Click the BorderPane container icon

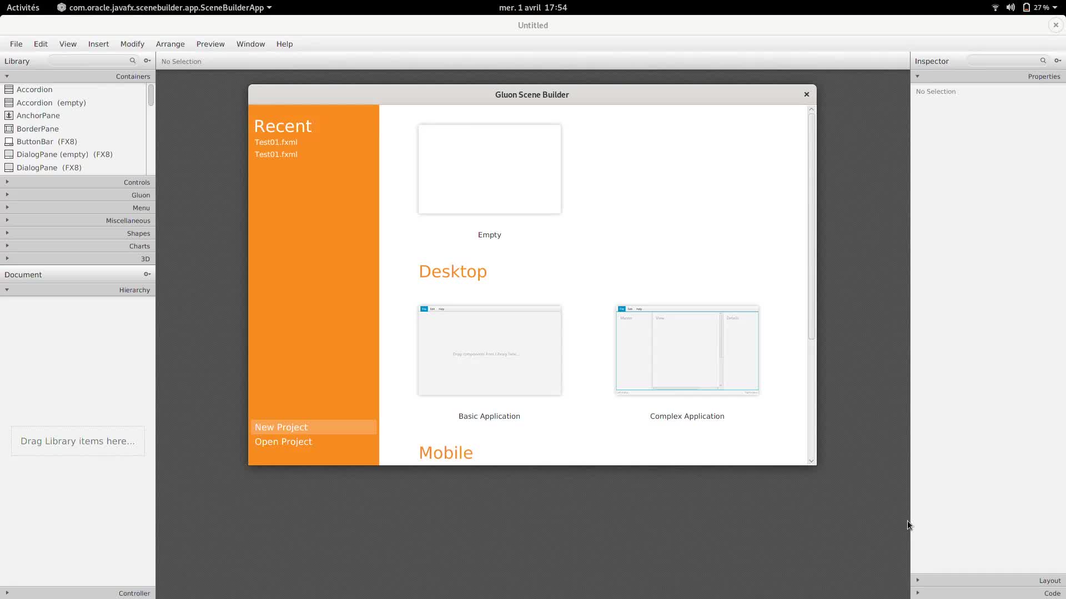click(x=9, y=128)
